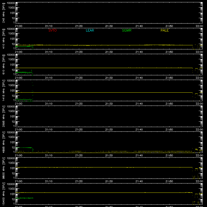This screenshot has height=207, width=207.
Task: Click the yellow PALE station label
Action: (x=165, y=30)
